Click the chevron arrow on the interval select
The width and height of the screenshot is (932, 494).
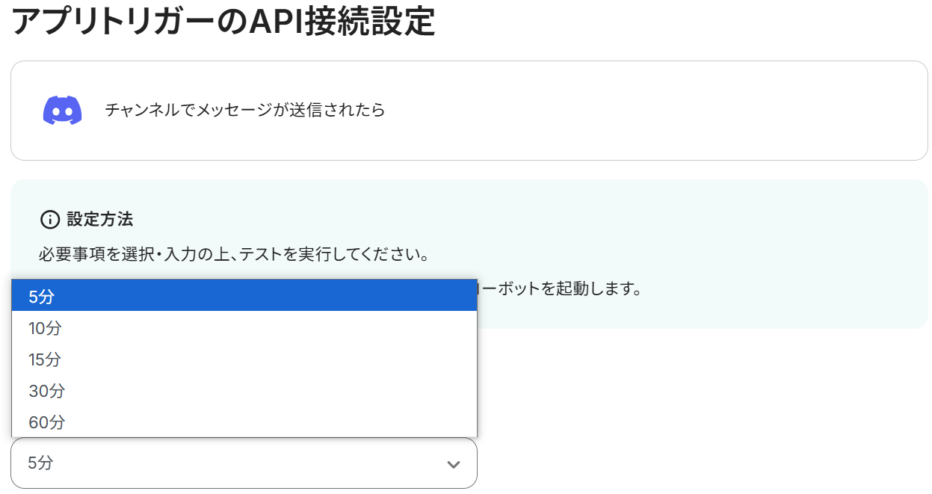point(453,464)
